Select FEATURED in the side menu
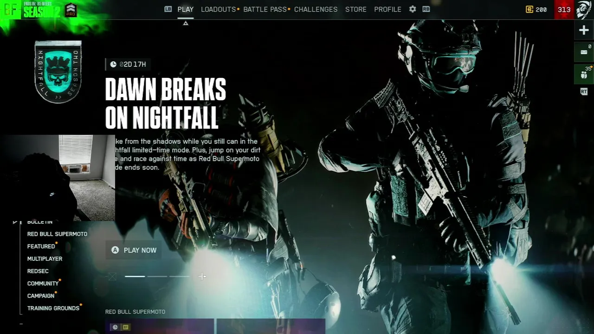This screenshot has height=334, width=594. pyautogui.click(x=41, y=246)
